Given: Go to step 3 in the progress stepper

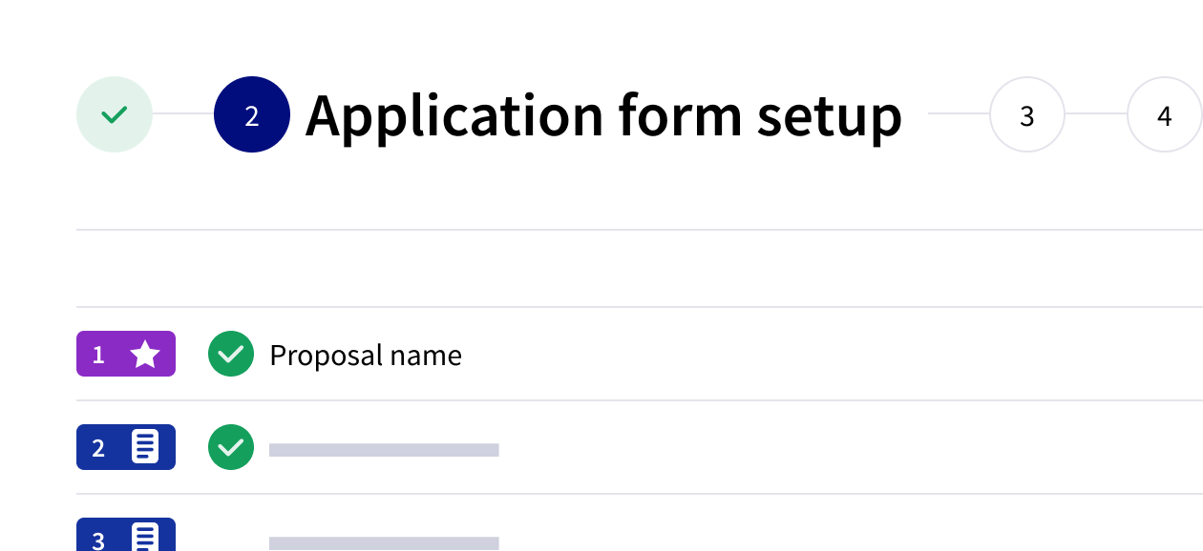Looking at the screenshot, I should click(1026, 115).
